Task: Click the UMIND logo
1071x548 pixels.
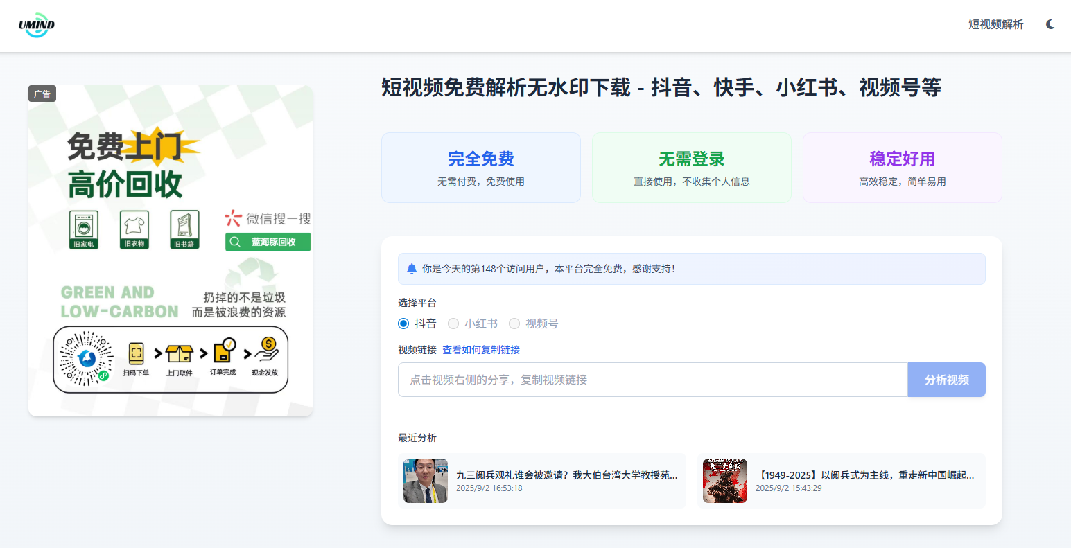Action: coord(37,26)
